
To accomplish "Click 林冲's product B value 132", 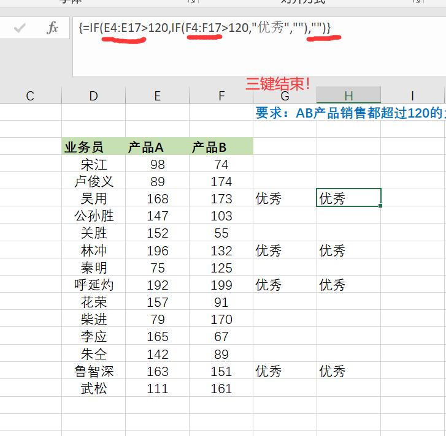I will 221,250.
